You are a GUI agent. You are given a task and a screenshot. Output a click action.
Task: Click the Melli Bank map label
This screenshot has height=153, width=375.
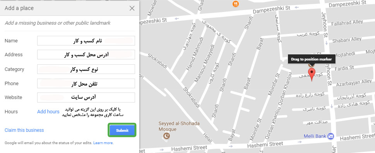pyautogui.click(x=315, y=136)
